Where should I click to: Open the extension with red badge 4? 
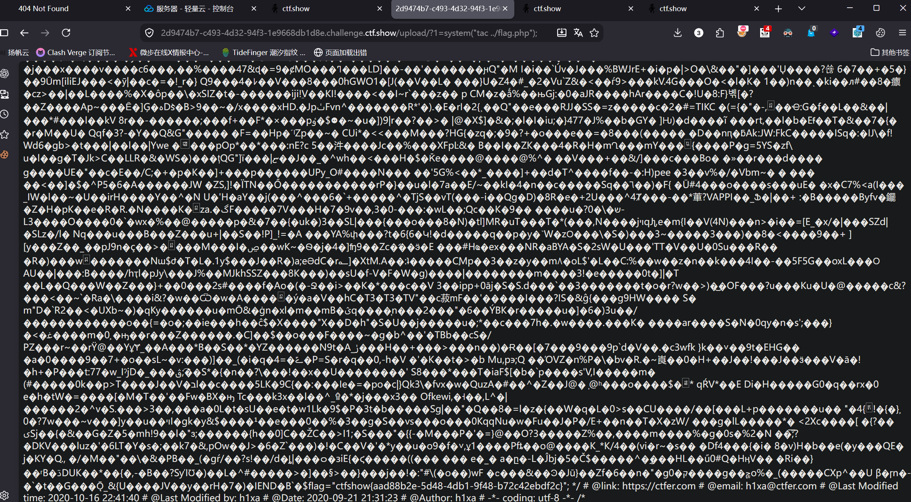tap(765, 32)
